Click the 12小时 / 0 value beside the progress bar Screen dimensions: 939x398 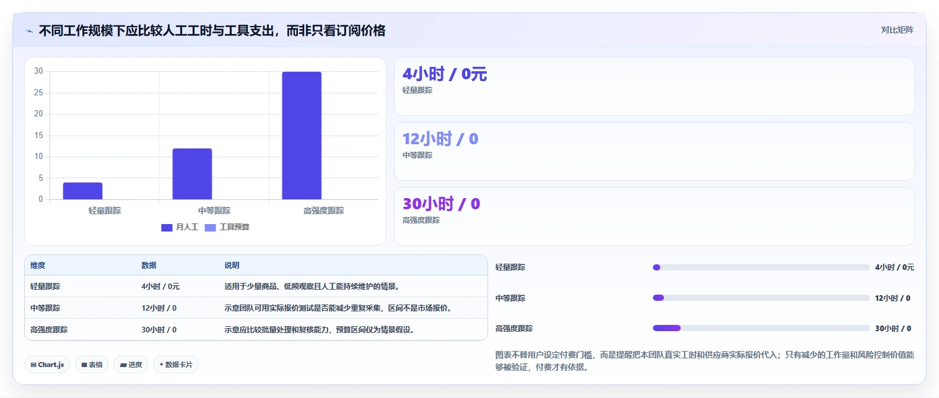(893, 298)
